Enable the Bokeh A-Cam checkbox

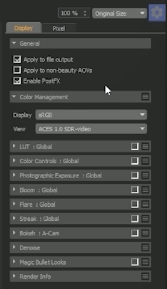click(x=135, y=233)
